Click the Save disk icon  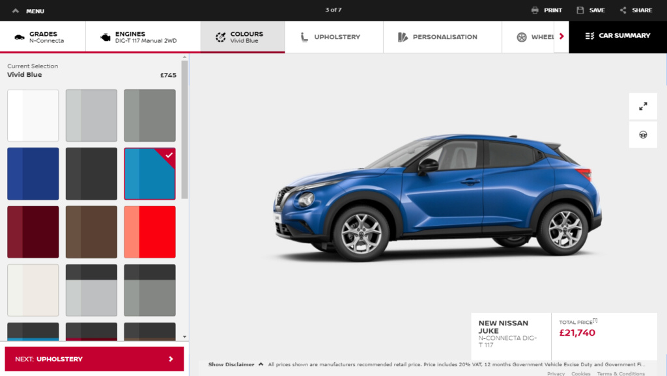(x=580, y=10)
